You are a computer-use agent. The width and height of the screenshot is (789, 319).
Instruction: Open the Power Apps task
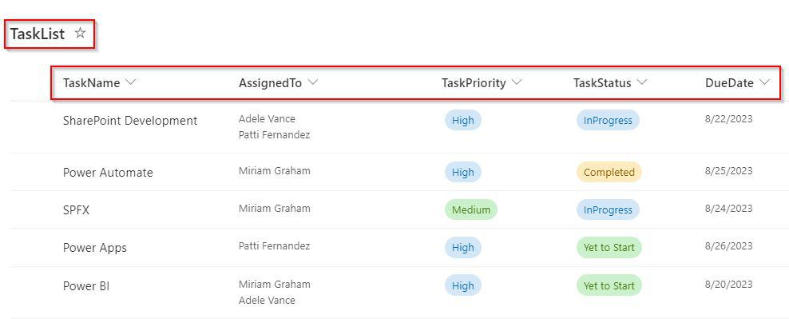pos(94,248)
